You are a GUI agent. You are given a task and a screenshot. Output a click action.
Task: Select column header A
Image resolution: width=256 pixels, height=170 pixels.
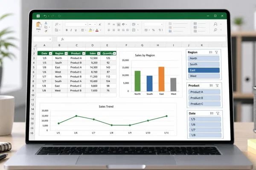[x=44, y=45]
